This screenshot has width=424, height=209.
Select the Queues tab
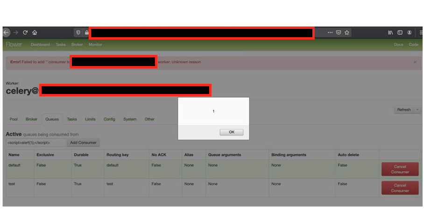[x=52, y=119]
